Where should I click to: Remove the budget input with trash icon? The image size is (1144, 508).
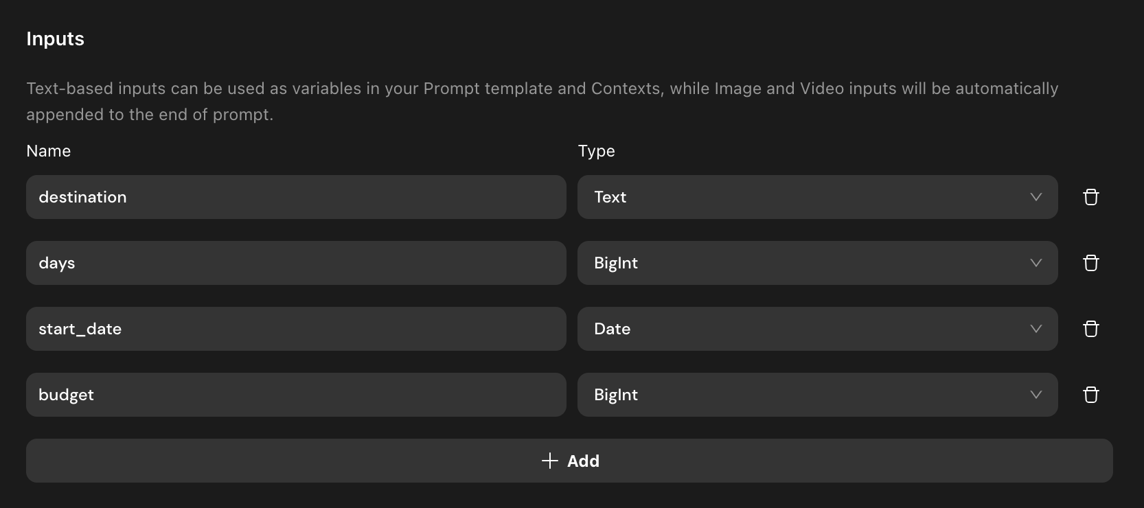click(x=1091, y=395)
